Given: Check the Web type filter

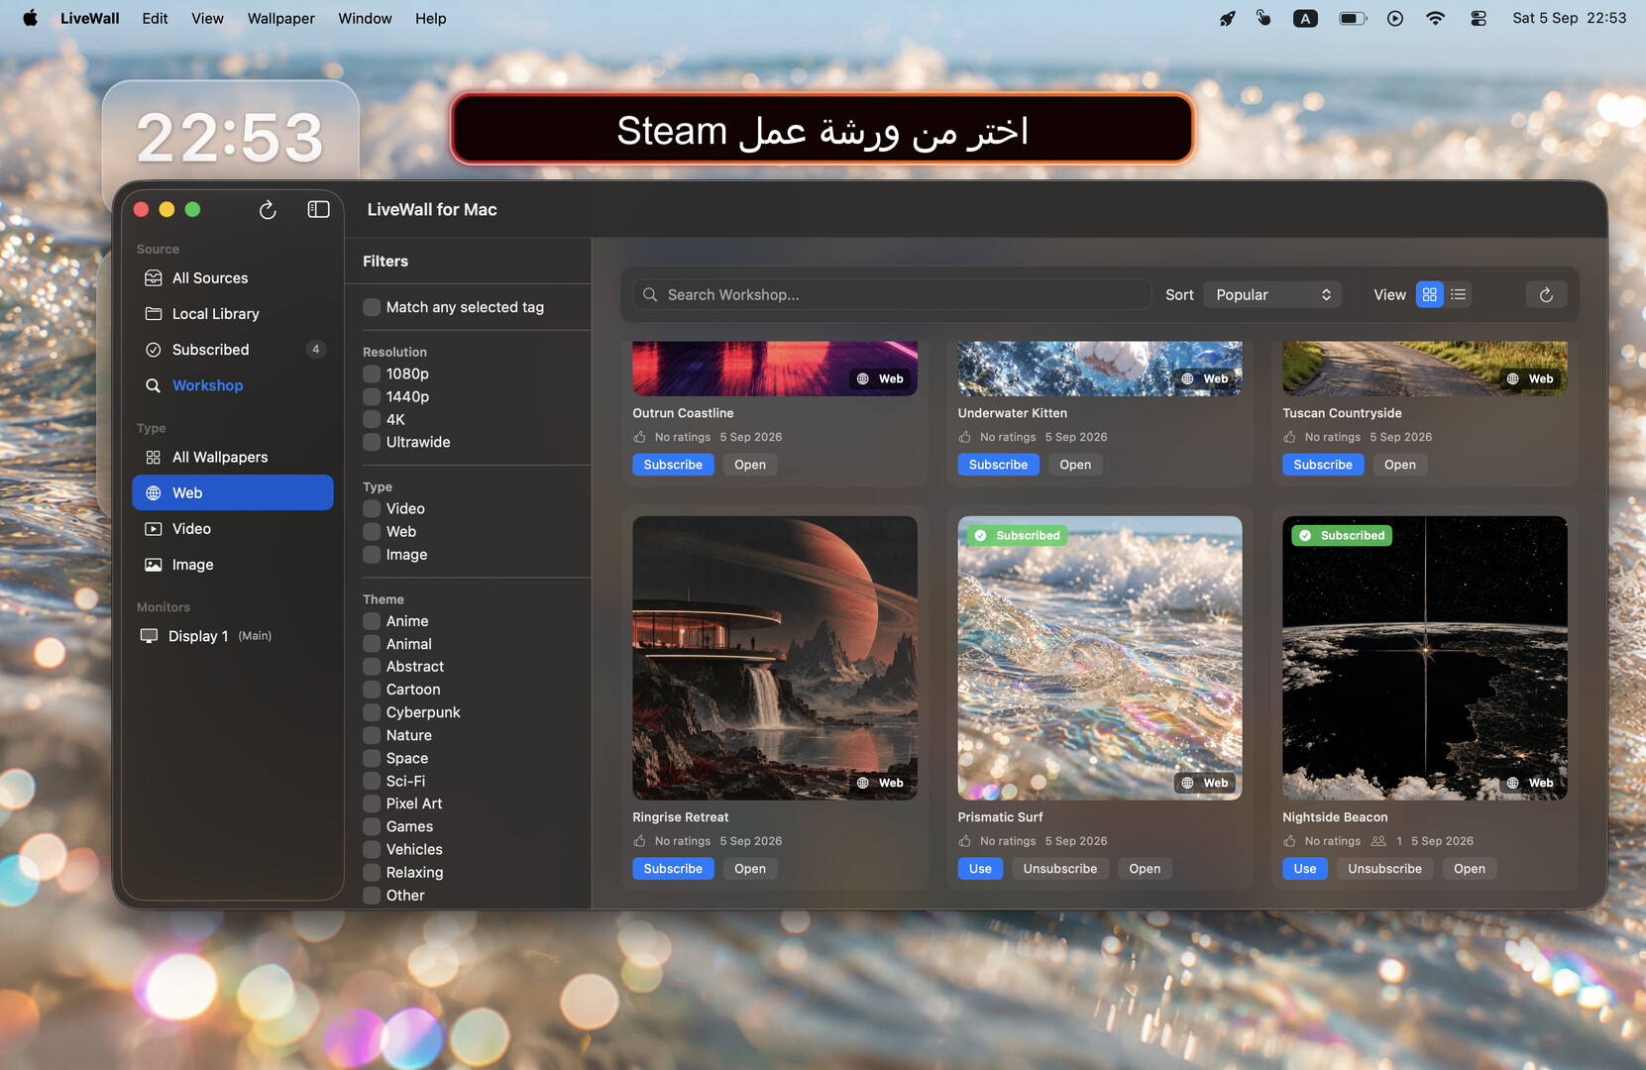Looking at the screenshot, I should (x=372, y=531).
